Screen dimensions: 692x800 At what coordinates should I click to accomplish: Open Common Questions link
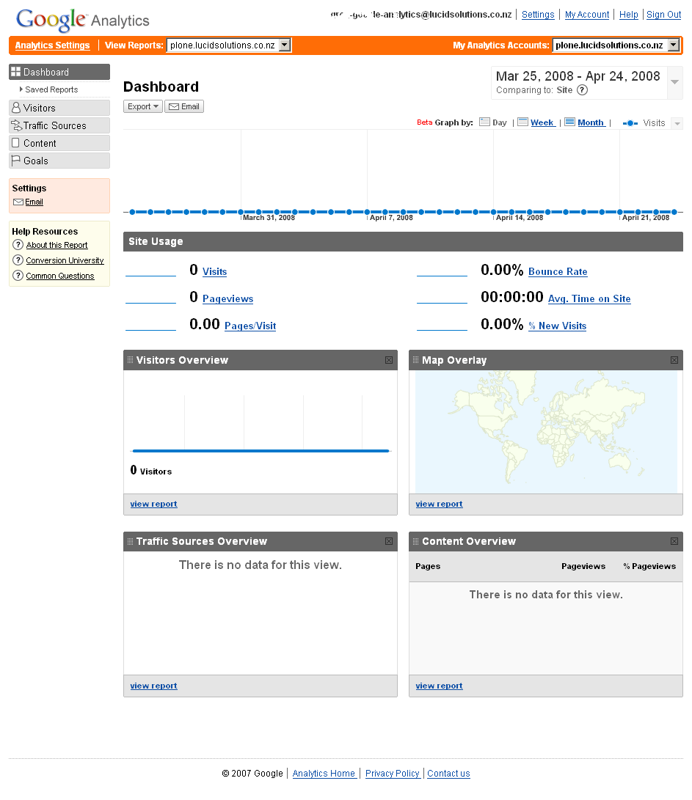[60, 276]
